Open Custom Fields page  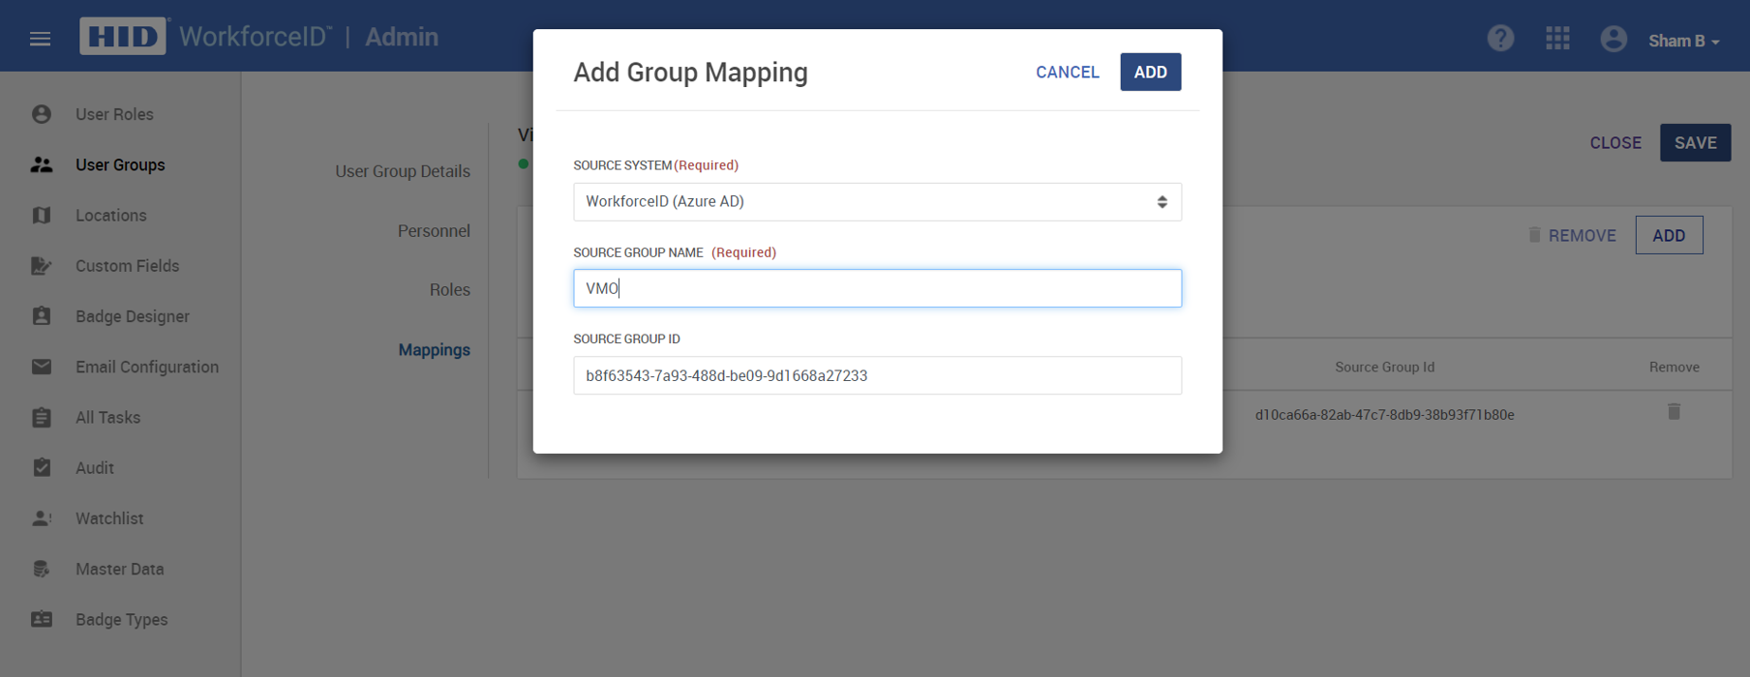tap(127, 265)
